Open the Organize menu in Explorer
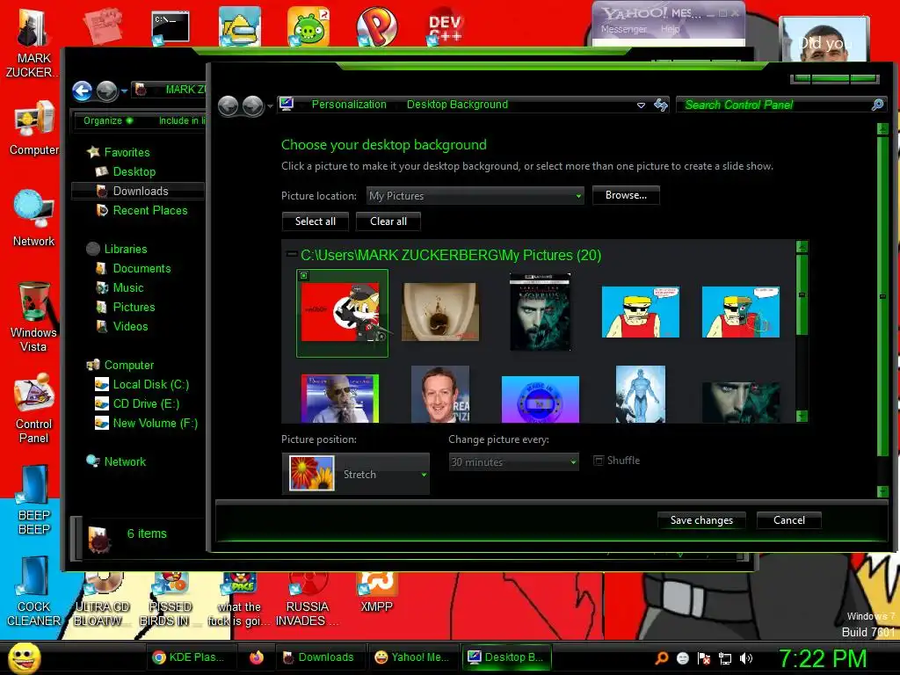The image size is (900, 675). 107,120
